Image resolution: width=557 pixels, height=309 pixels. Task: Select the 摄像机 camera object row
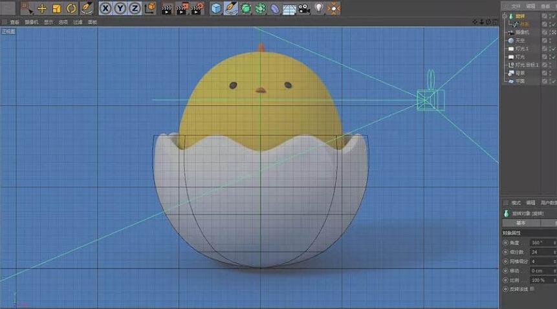(522, 32)
